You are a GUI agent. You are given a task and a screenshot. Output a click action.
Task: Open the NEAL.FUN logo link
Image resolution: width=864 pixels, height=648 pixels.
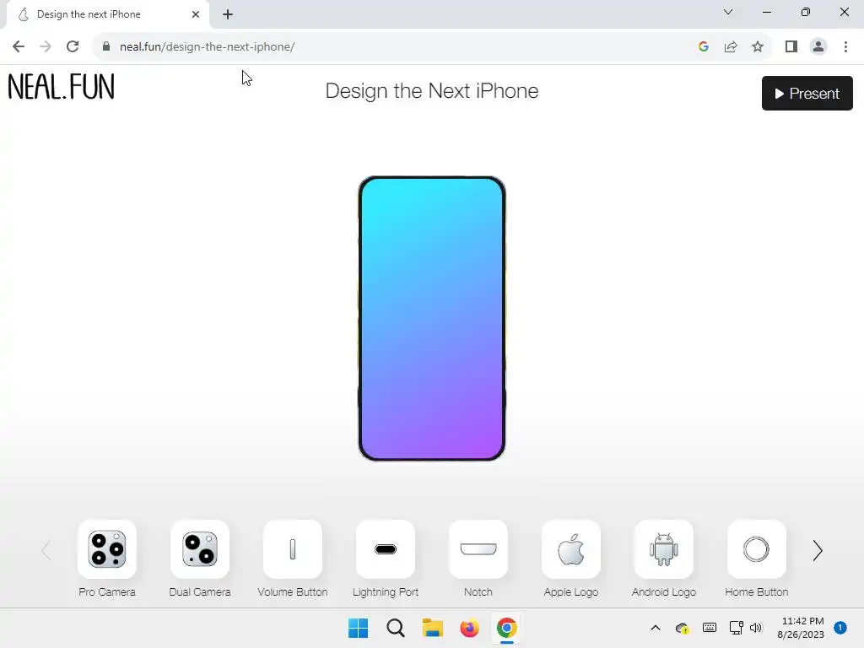coord(61,87)
